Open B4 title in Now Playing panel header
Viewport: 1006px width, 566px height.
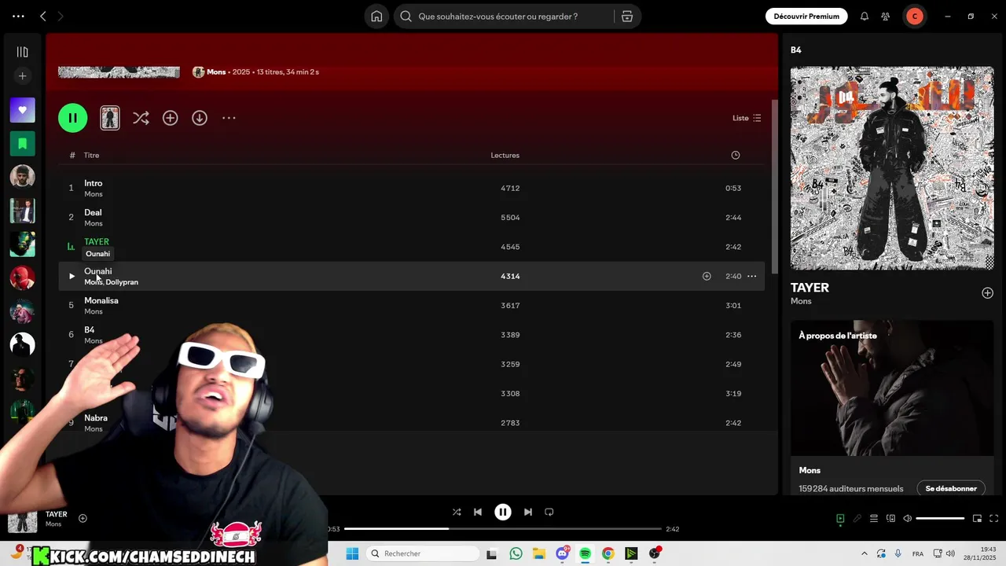click(x=796, y=50)
